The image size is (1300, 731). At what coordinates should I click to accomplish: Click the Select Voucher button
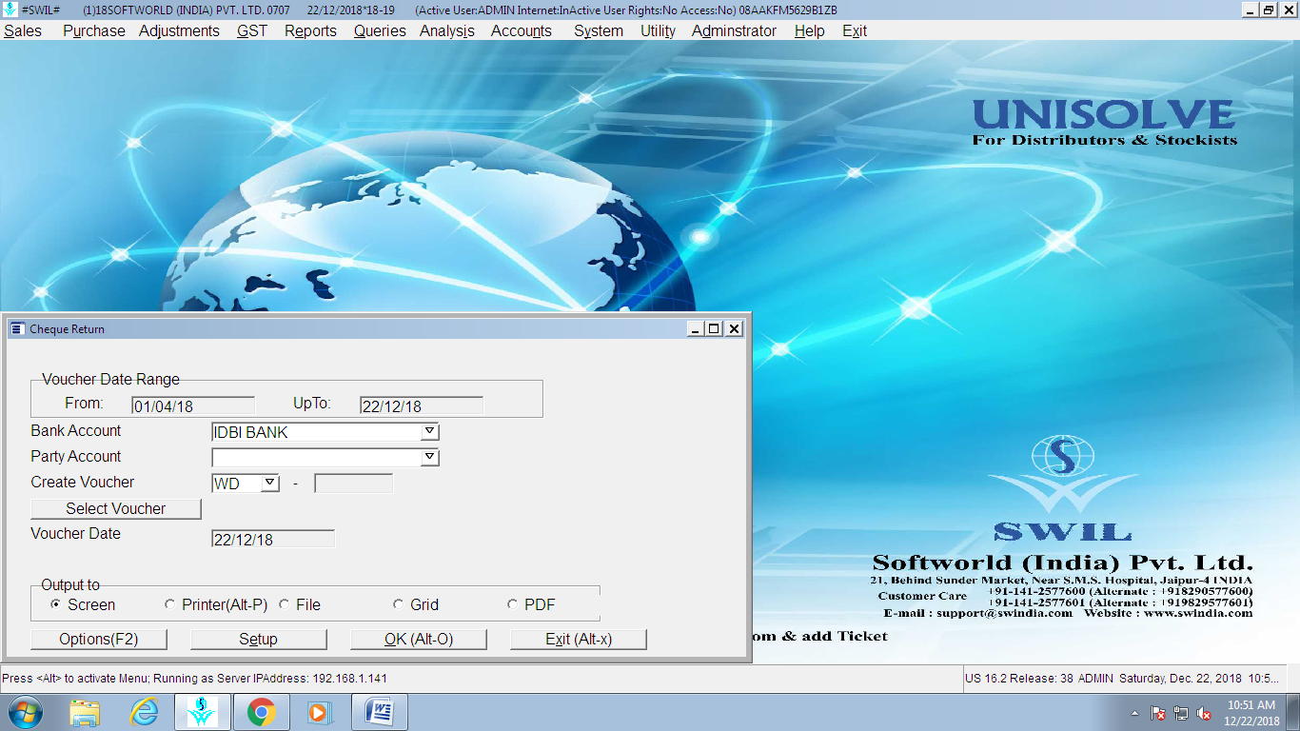[x=116, y=508]
